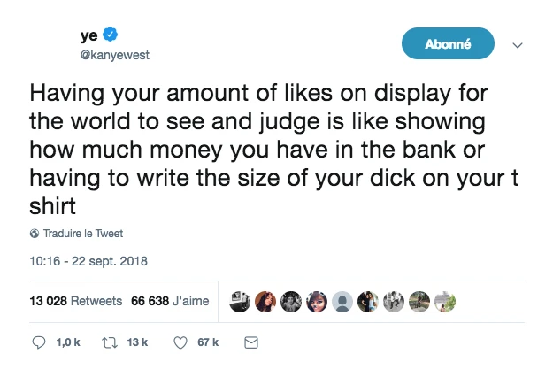Screen dimensions: 553x377
Task: Open the 66 638 J'aime list
Action: [x=170, y=301]
